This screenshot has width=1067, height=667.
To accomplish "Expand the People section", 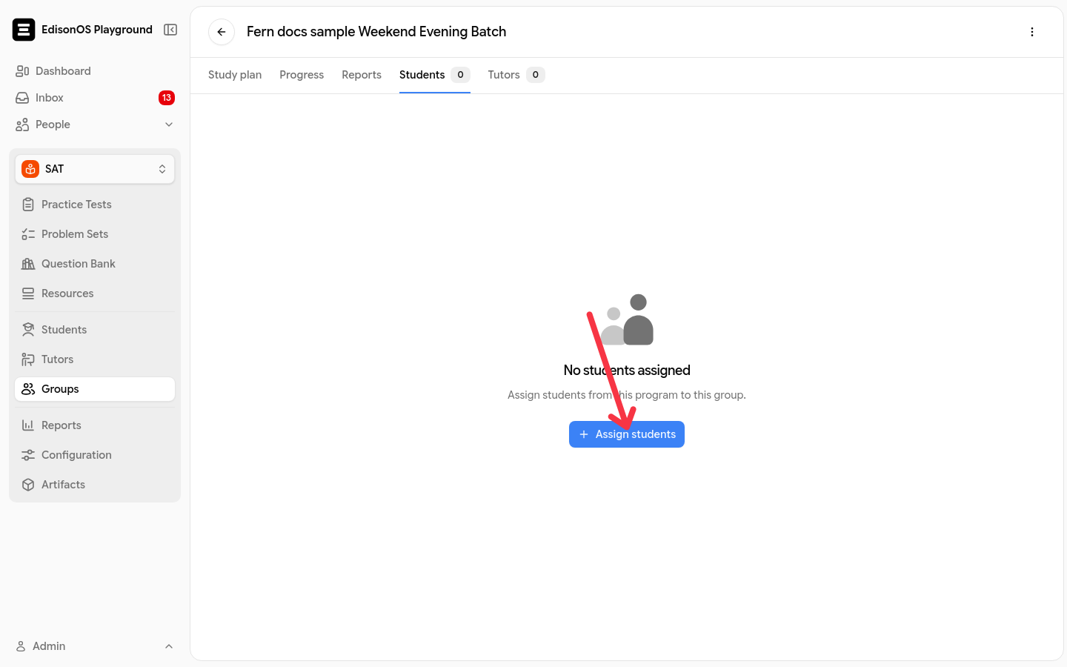I will click(x=95, y=125).
